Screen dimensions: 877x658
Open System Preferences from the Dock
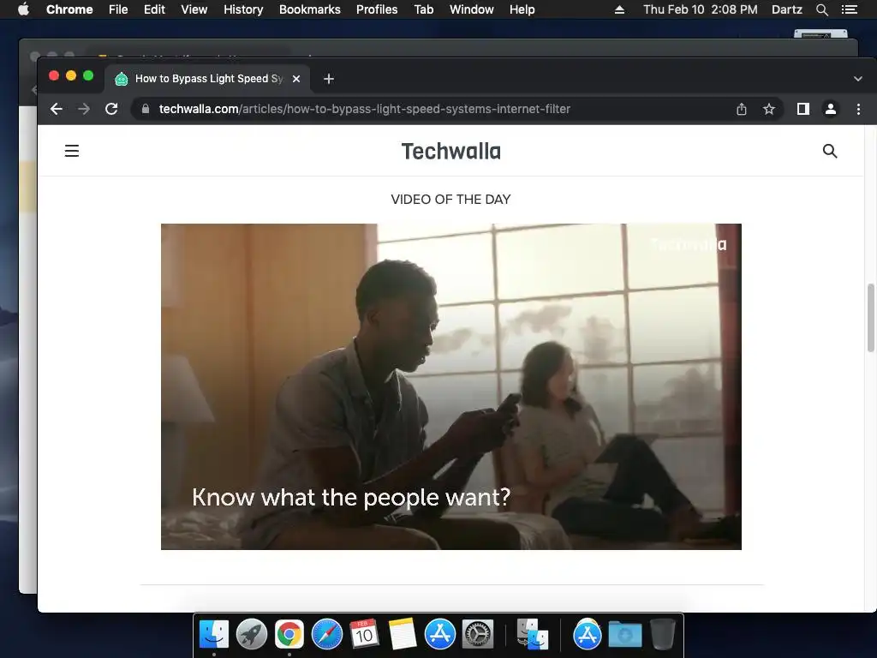[477, 634]
